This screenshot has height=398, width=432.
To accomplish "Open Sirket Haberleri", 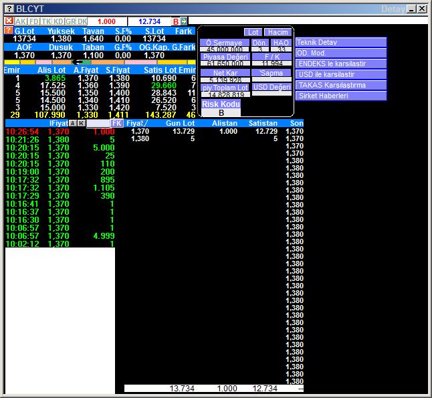I will click(x=341, y=96).
